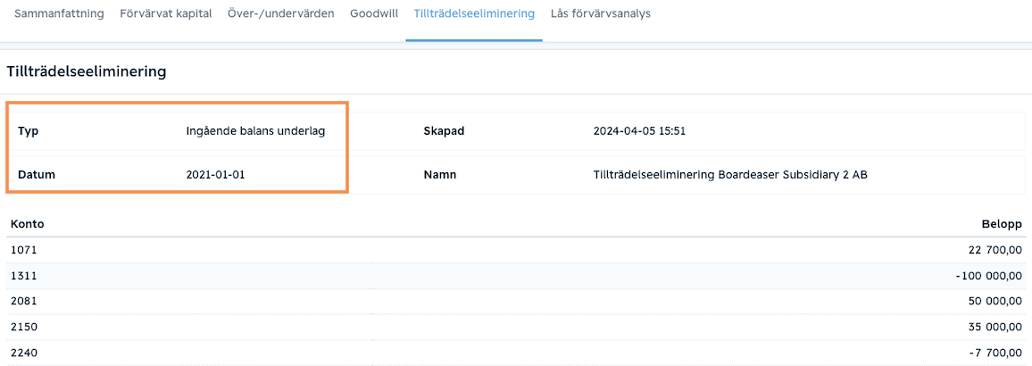The height and width of the screenshot is (366, 1032).
Task: Select the row for account 1311
Action: point(516,275)
